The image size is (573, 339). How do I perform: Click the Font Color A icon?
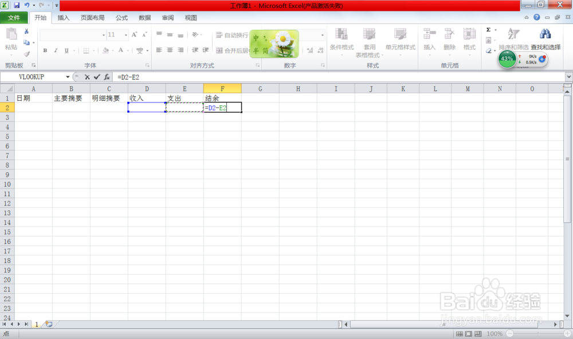120,50
